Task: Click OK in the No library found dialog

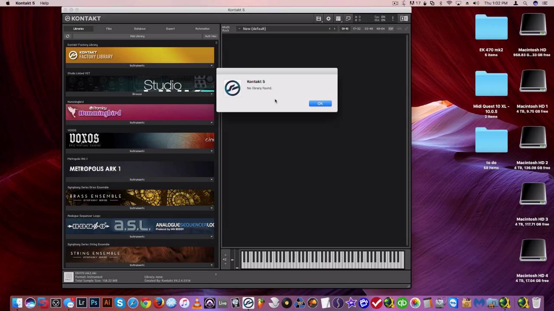Action: pyautogui.click(x=320, y=103)
